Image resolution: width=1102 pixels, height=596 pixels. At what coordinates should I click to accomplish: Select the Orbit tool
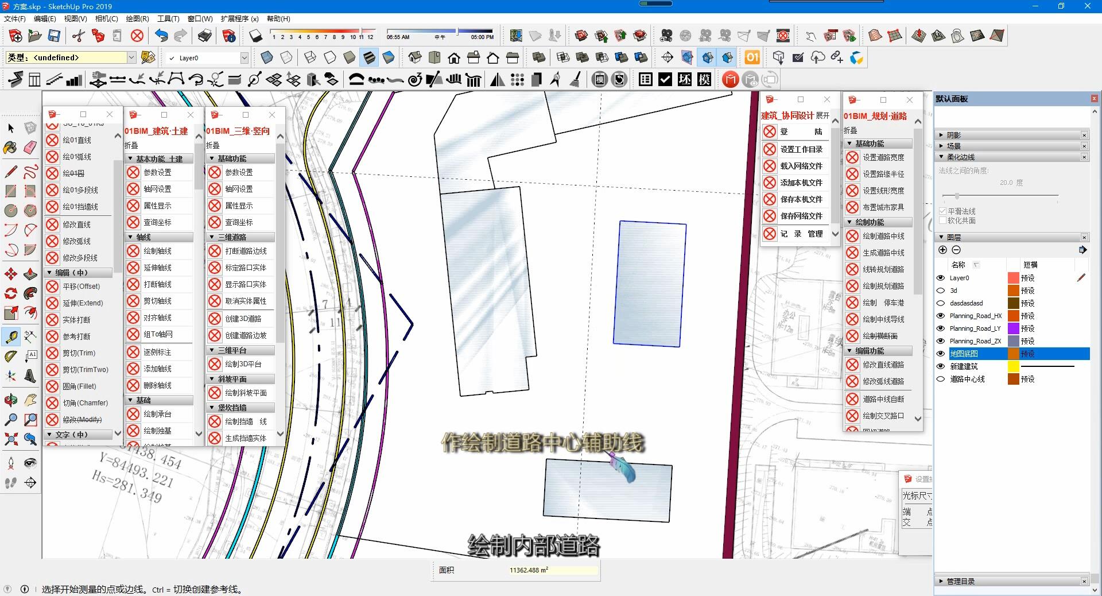click(x=11, y=400)
